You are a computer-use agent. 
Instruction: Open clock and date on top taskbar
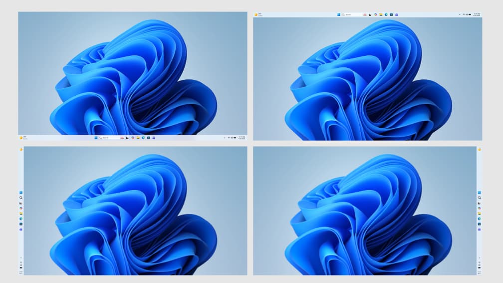coord(476,14)
